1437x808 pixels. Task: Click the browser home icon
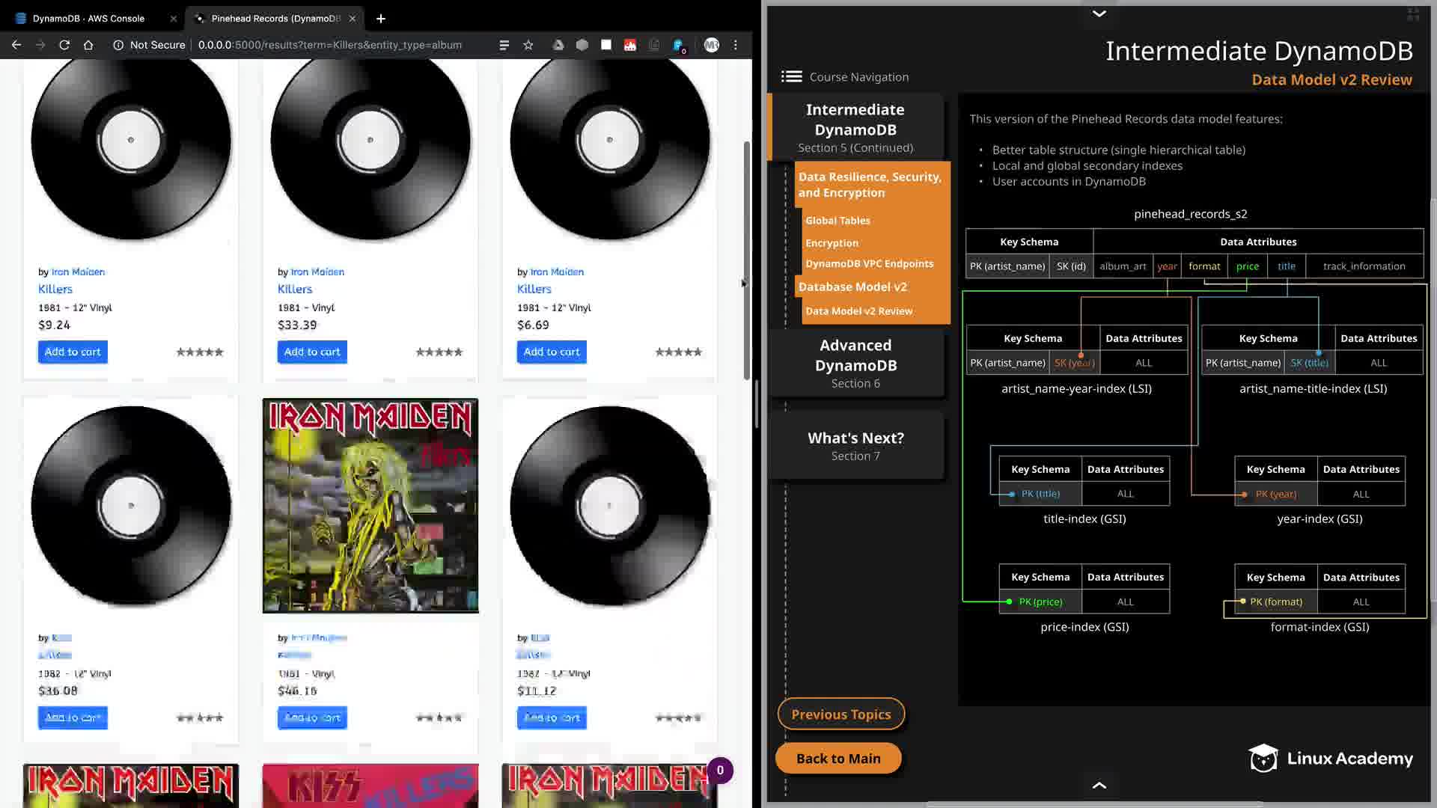[x=88, y=45]
